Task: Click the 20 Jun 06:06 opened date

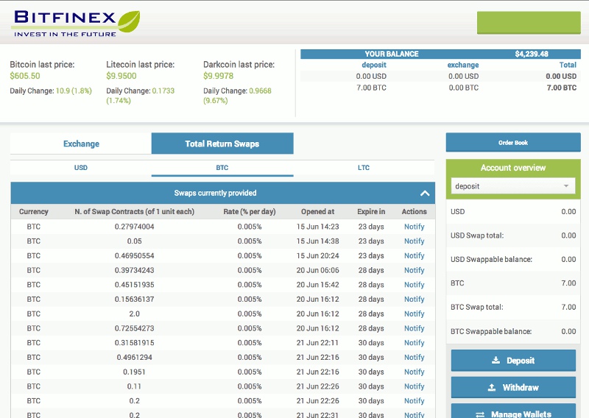Action: (x=317, y=270)
